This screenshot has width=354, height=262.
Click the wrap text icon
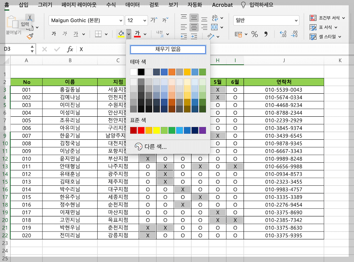click(215, 18)
